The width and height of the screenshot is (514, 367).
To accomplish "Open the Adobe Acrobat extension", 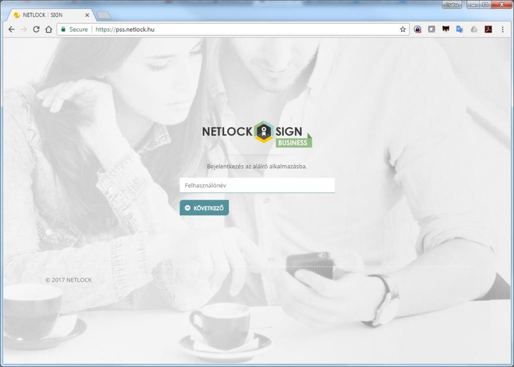I will [488, 29].
